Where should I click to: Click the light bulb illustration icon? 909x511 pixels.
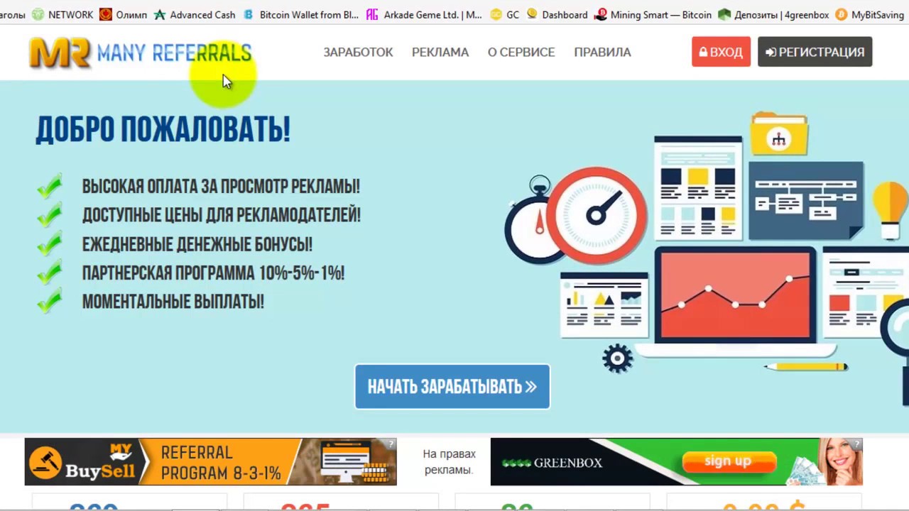pyautogui.click(x=891, y=210)
